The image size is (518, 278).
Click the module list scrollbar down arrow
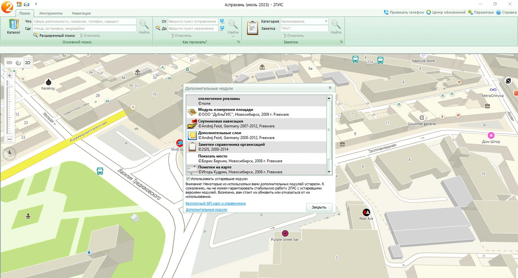coord(330,172)
